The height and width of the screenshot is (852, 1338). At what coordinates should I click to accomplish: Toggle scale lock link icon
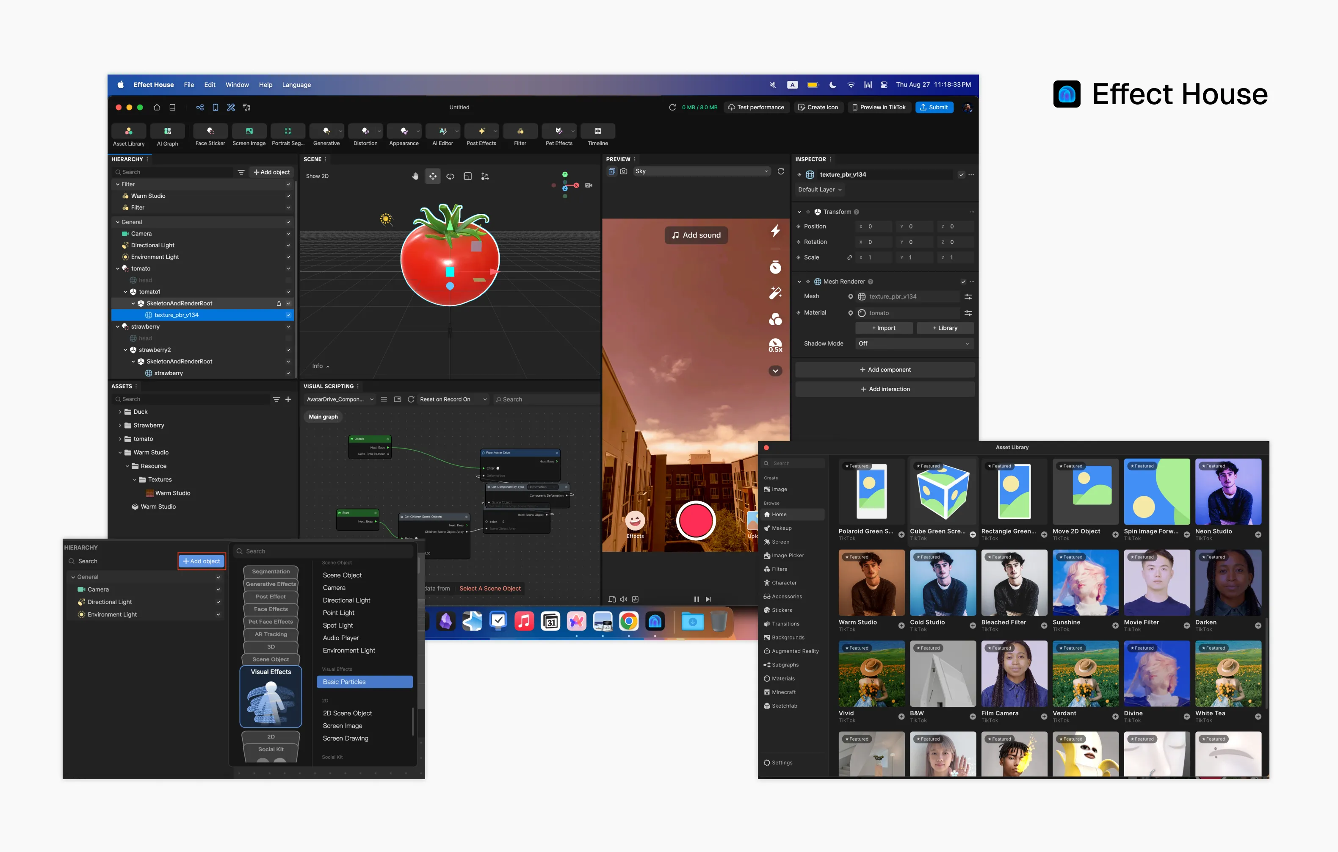(849, 257)
